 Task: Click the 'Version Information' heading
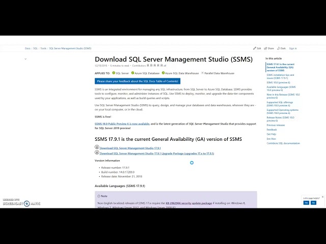pos(107,161)
